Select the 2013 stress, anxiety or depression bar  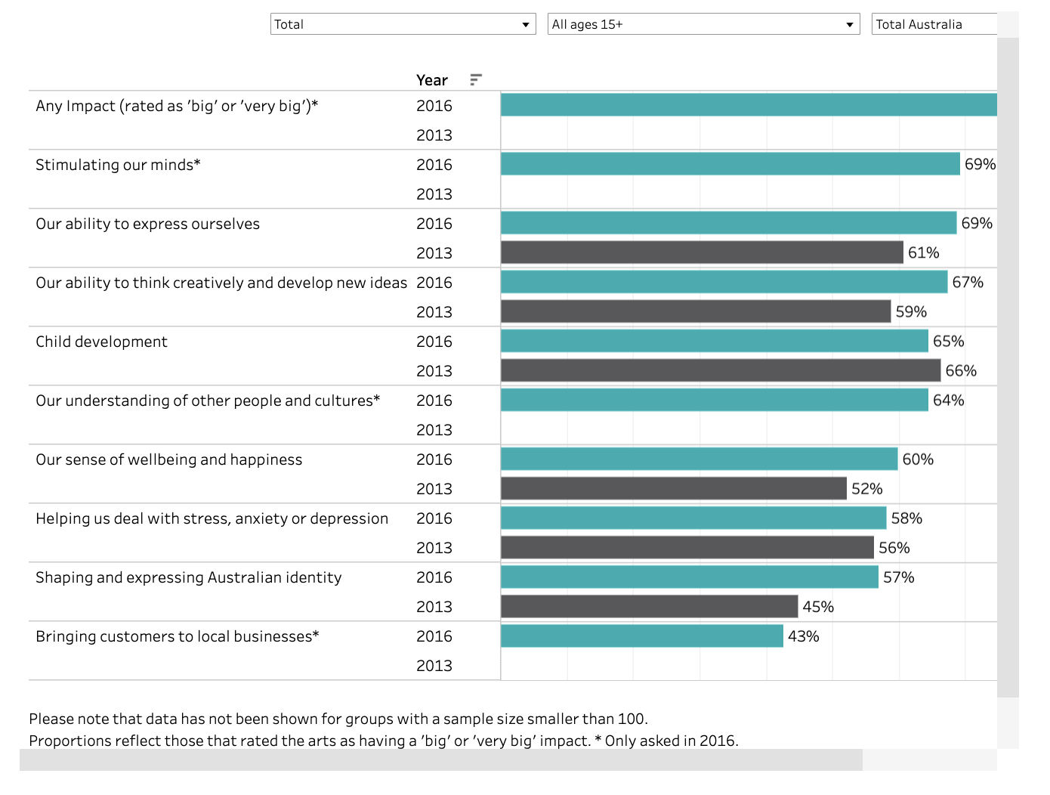click(x=687, y=547)
